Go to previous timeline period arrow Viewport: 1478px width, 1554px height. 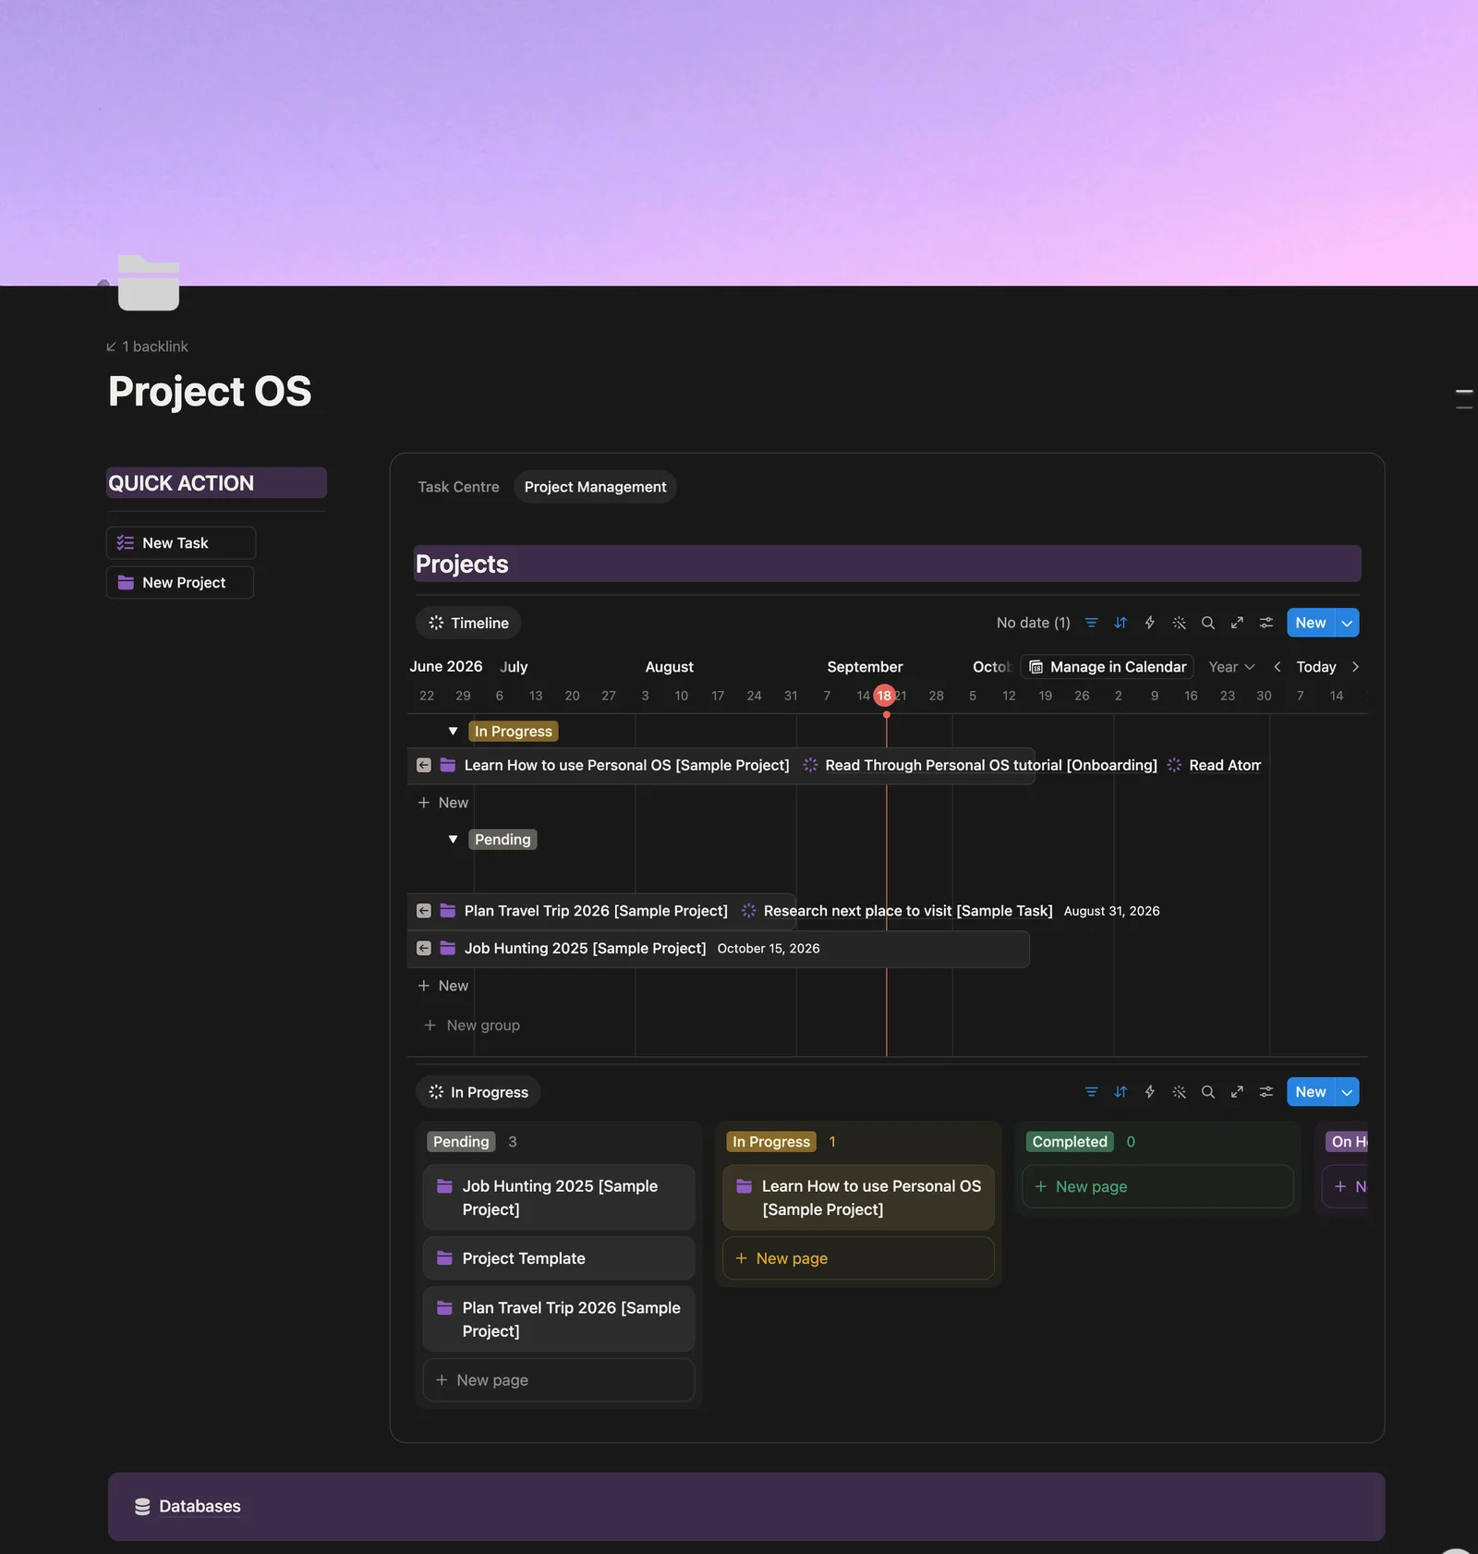(x=1278, y=667)
